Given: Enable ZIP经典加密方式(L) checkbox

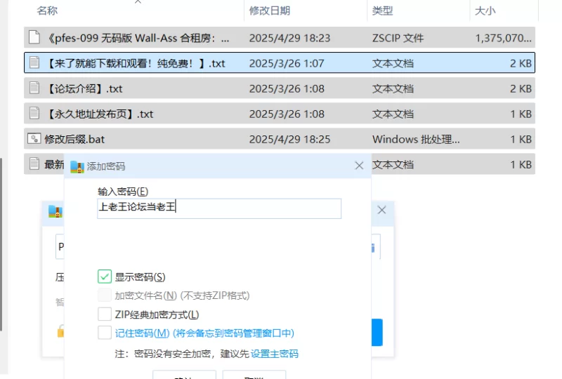Looking at the screenshot, I should point(105,314).
